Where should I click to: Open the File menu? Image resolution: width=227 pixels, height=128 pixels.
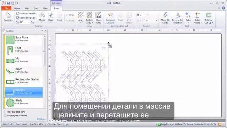(x=6, y=8)
